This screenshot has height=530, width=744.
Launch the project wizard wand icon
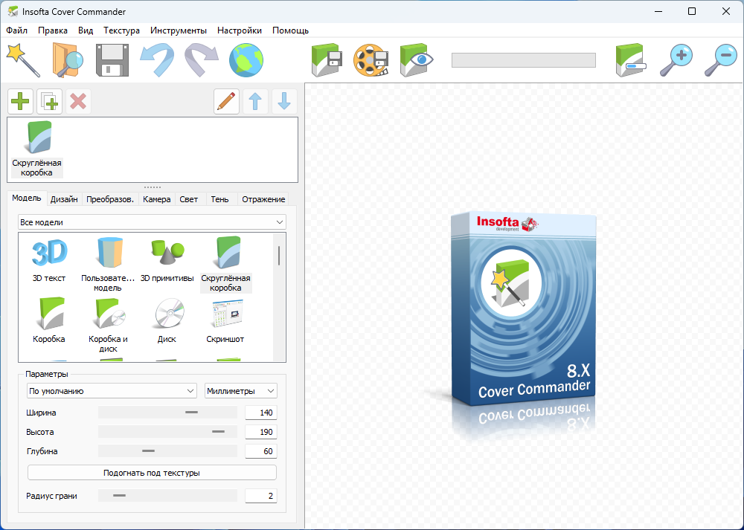pyautogui.click(x=23, y=59)
